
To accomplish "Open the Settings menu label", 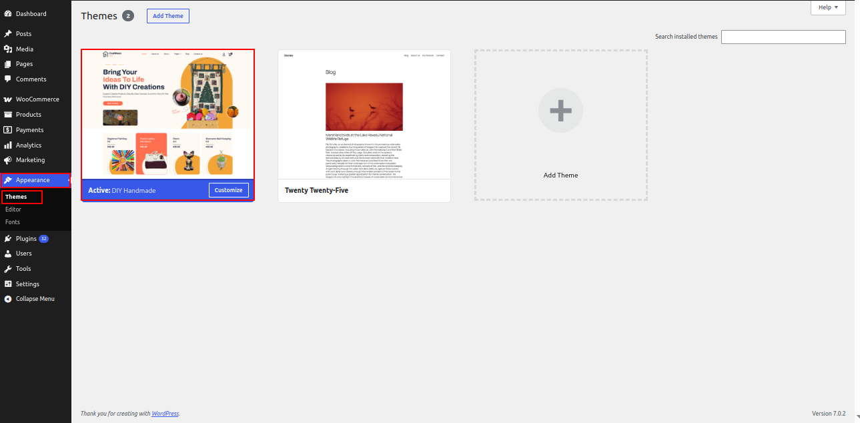I will pos(27,284).
